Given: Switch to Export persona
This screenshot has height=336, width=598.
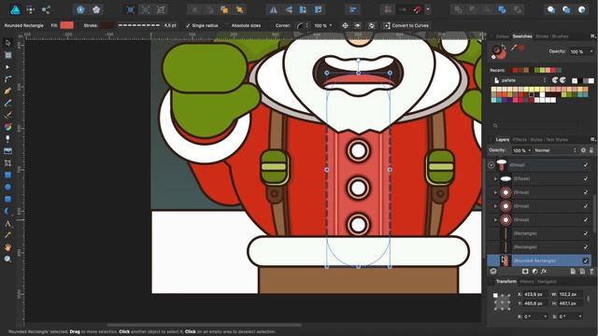Looking at the screenshot, I should point(46,9).
